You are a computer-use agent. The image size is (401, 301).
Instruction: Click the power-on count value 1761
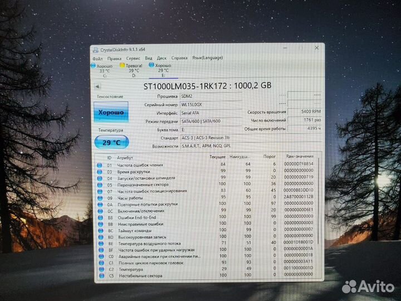304,120
